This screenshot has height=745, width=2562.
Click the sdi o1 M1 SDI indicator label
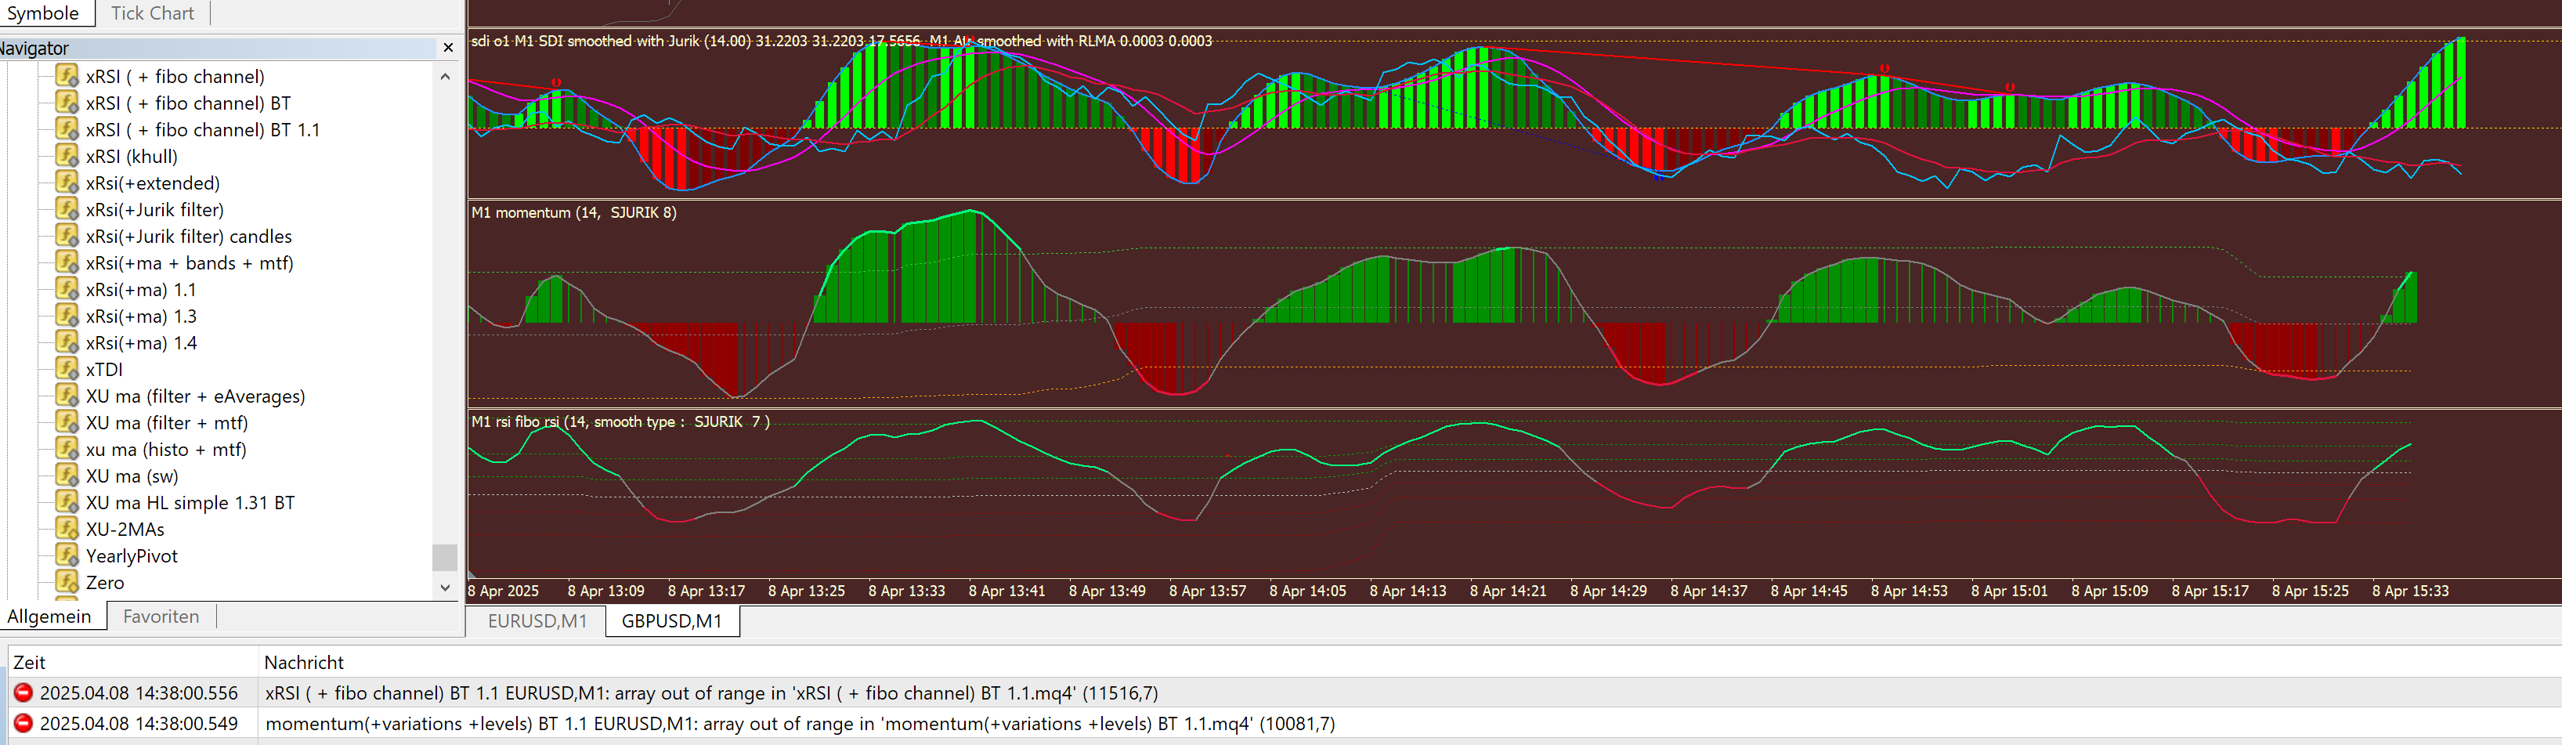pos(841,41)
